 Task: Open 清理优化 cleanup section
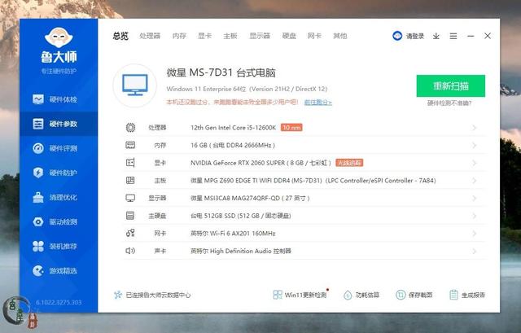[55, 197]
